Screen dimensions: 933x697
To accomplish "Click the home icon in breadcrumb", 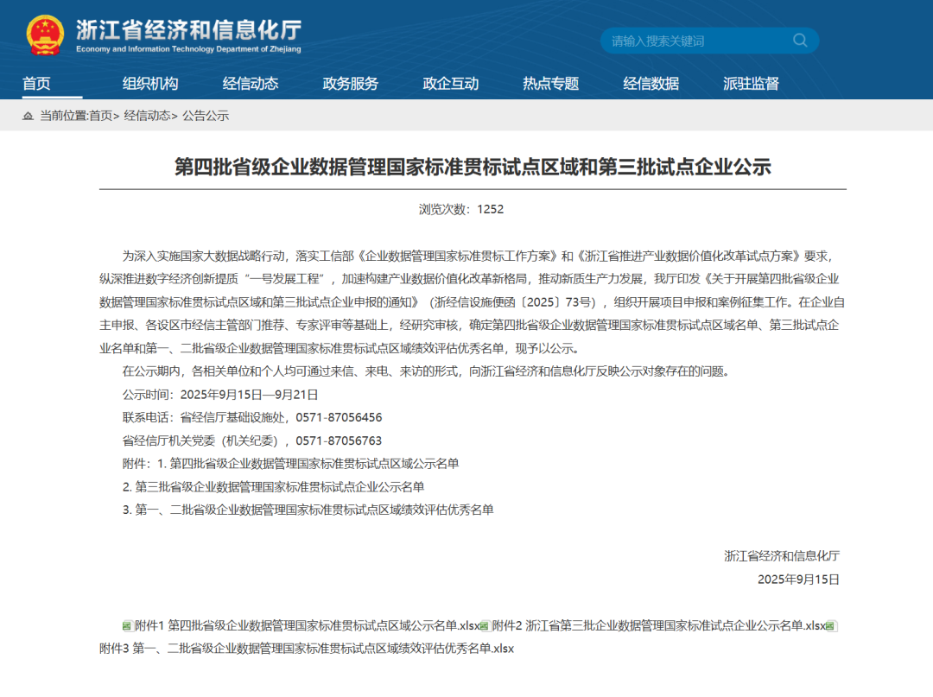I will (29, 116).
